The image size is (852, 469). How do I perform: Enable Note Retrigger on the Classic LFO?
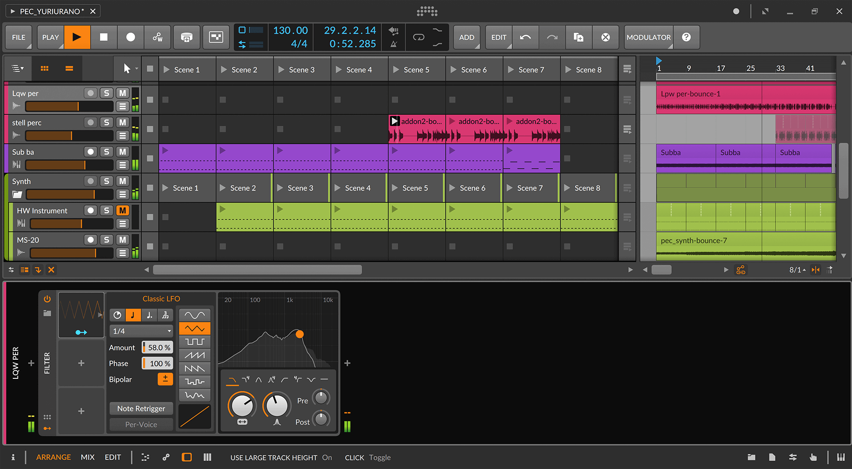tap(141, 408)
